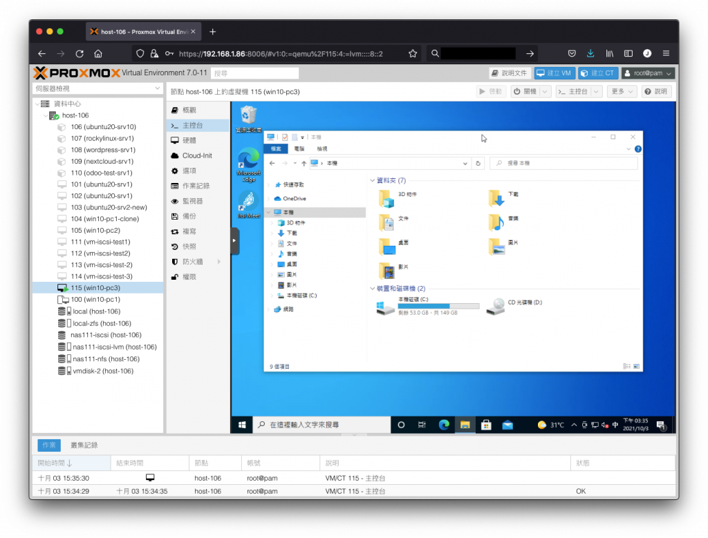Click the 建立 VM button
The image size is (708, 538).
(555, 73)
